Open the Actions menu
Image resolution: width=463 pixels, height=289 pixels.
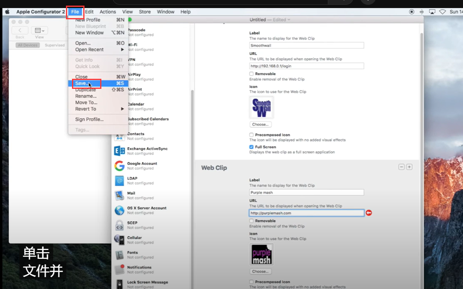pyautogui.click(x=108, y=12)
